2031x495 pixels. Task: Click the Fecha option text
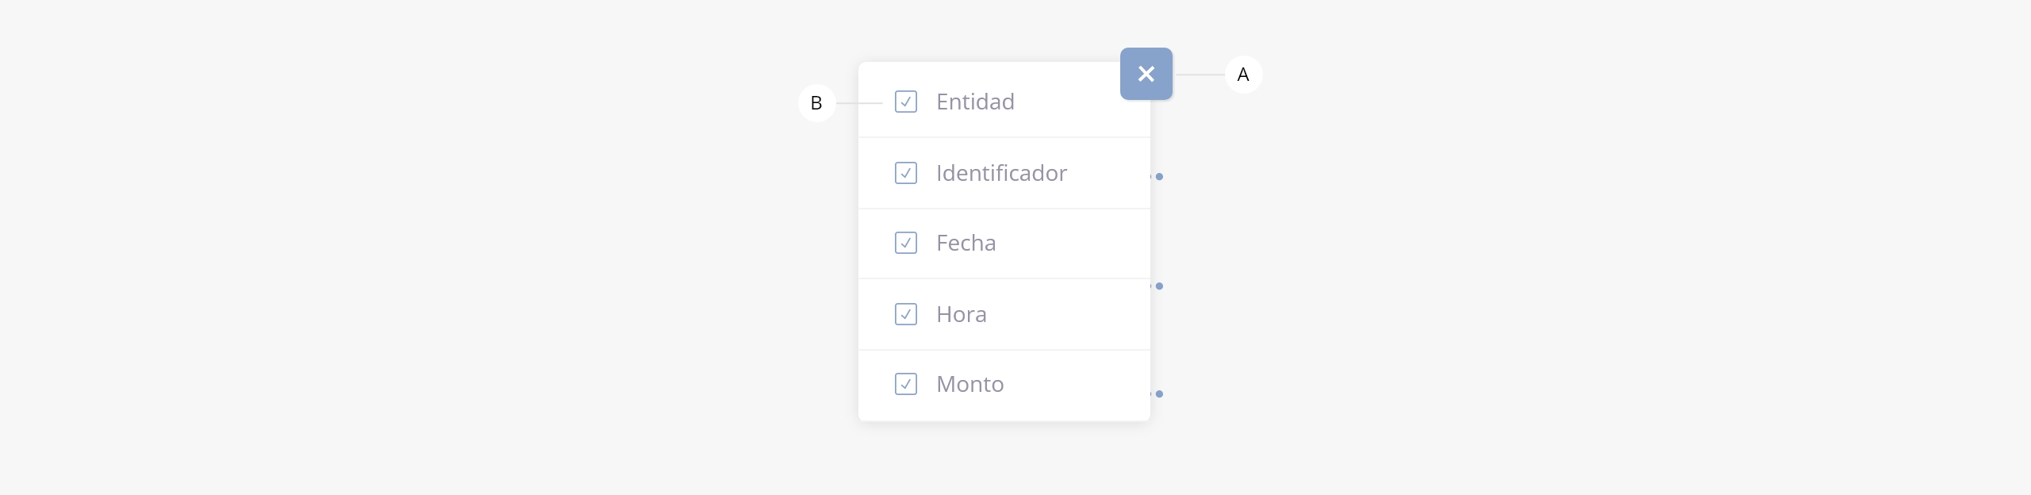click(966, 243)
